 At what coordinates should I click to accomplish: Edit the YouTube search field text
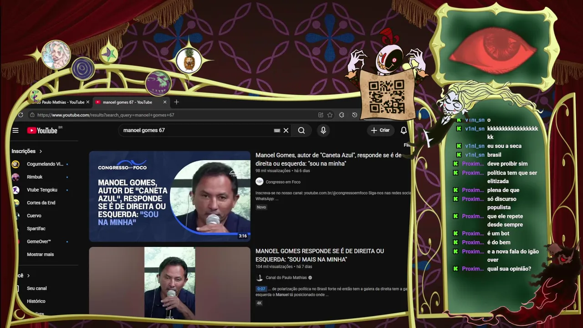pyautogui.click(x=196, y=130)
